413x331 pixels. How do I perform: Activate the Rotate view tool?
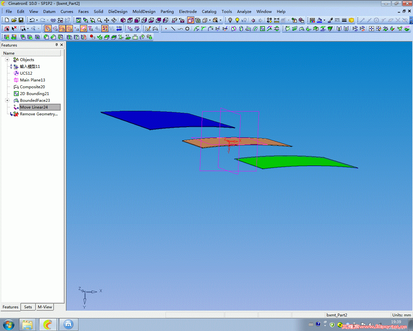point(114,20)
